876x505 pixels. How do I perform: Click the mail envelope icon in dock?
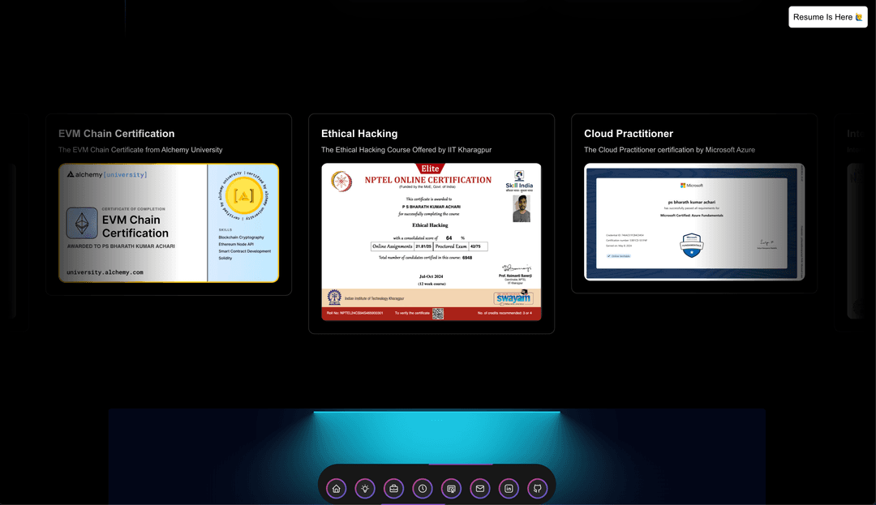click(480, 489)
